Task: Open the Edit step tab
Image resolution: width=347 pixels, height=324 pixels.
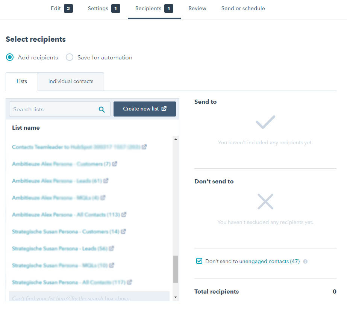Action: 62,9
